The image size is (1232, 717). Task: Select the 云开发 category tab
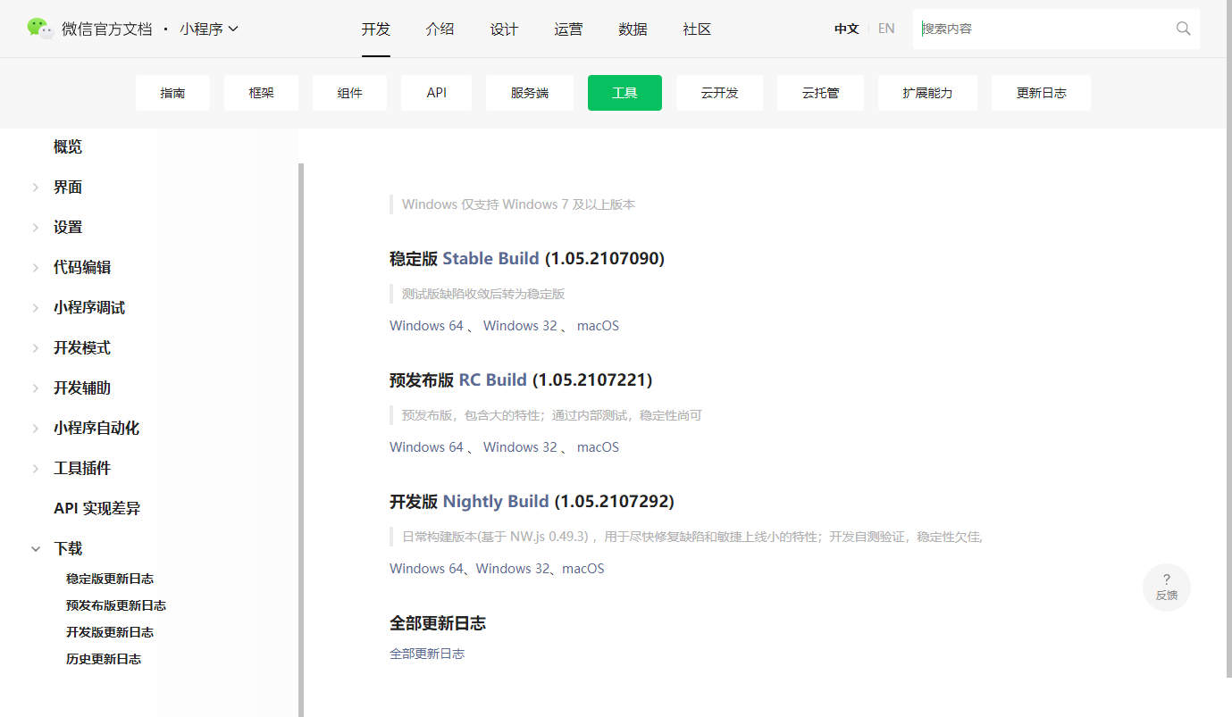click(719, 93)
